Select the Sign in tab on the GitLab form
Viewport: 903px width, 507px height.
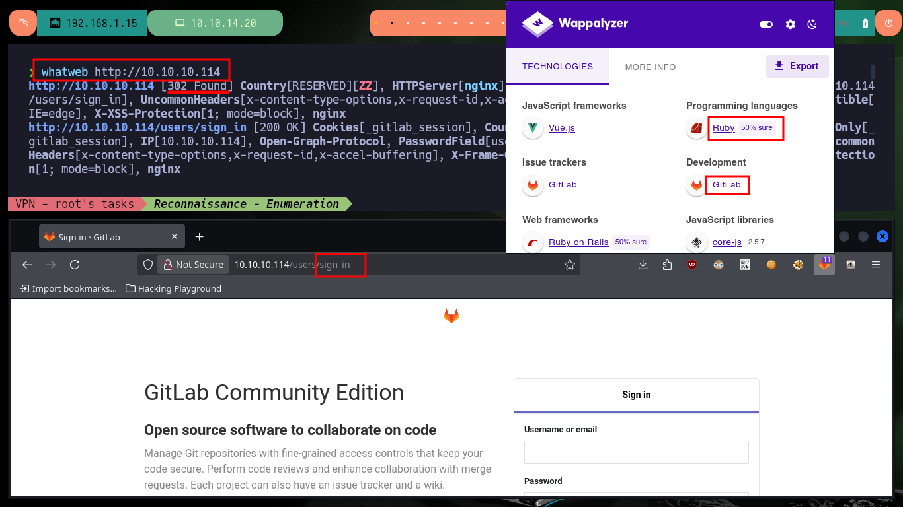(x=637, y=395)
